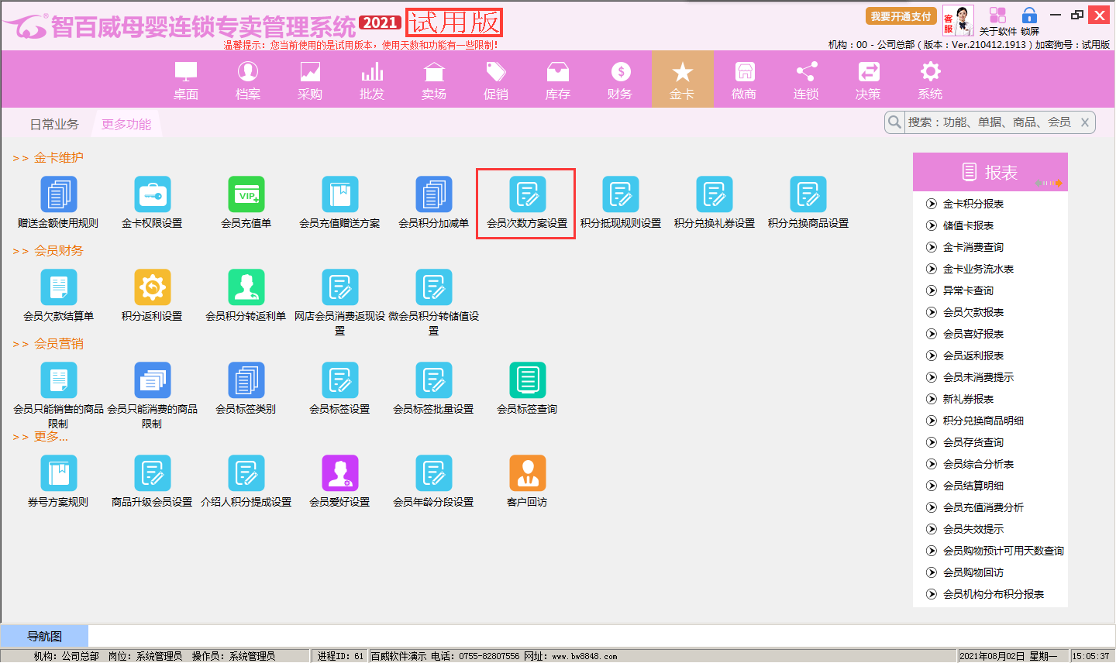This screenshot has height=663, width=1116.
Task: Open the 会员充值单 VIP icon
Action: (x=246, y=195)
